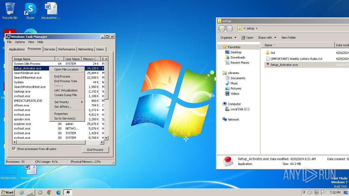Choose End Process in context menu
The height and width of the screenshot is (196, 349).
[x=67, y=76]
